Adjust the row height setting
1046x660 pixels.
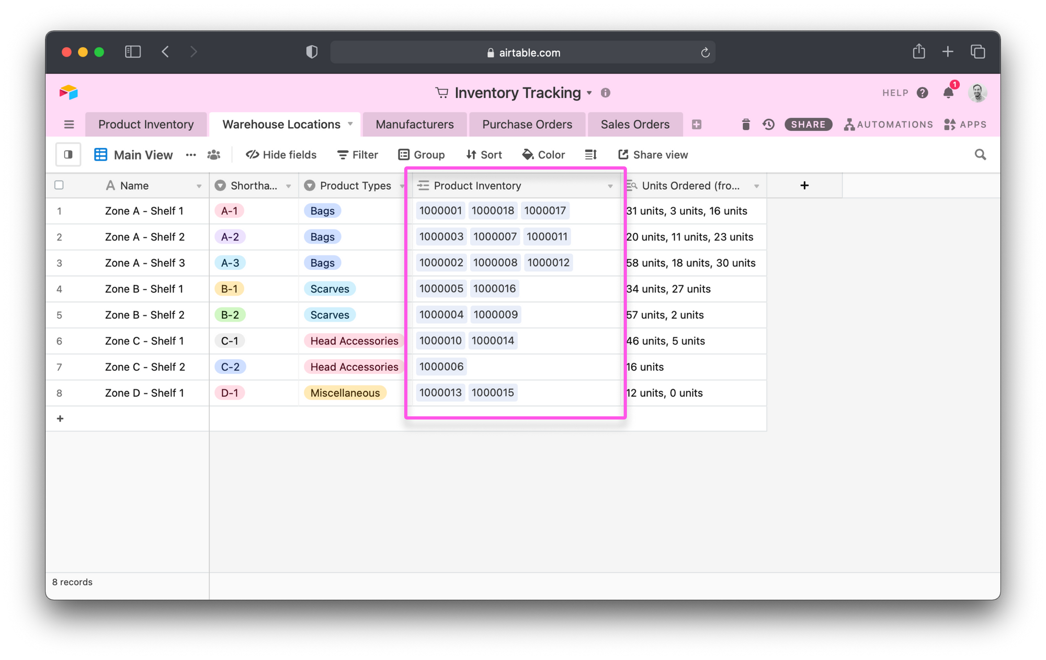(x=590, y=154)
